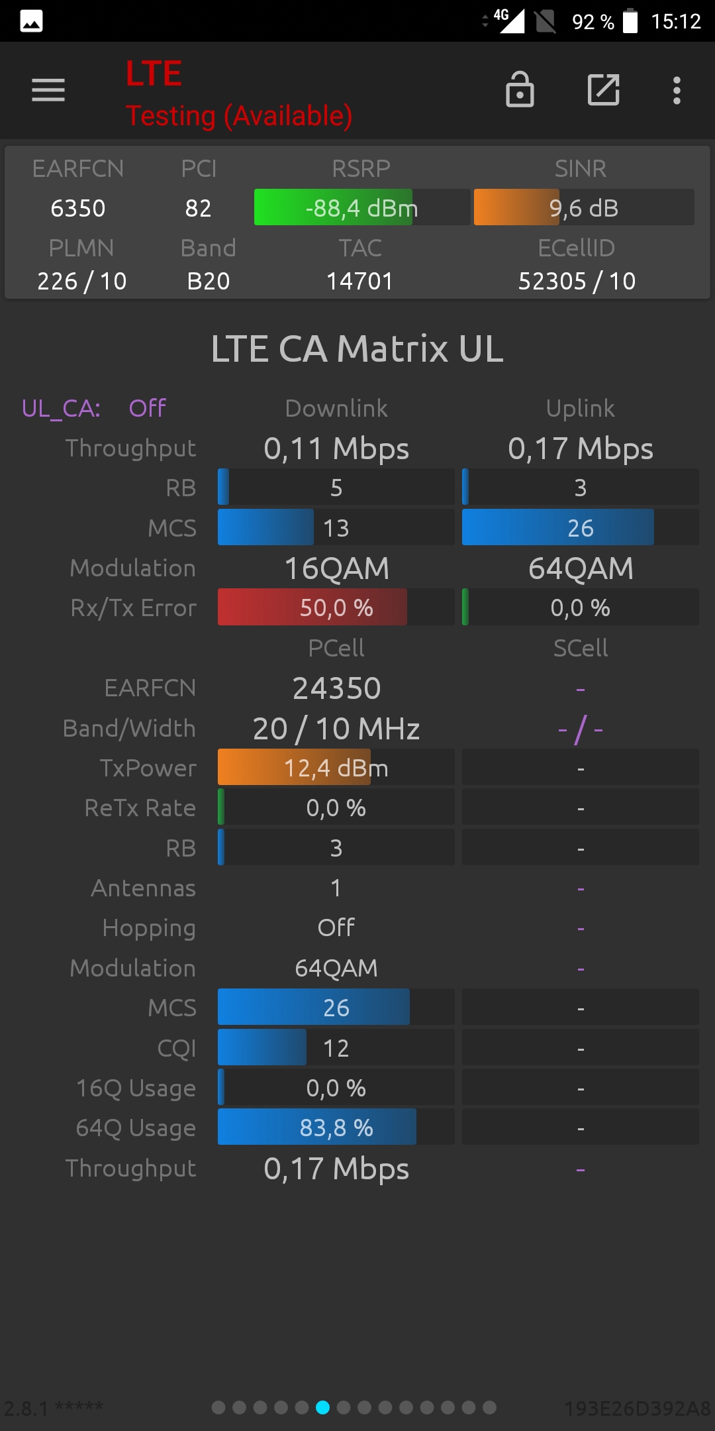Tap the unlock padlock icon
The height and width of the screenshot is (1431, 715).
520,89
